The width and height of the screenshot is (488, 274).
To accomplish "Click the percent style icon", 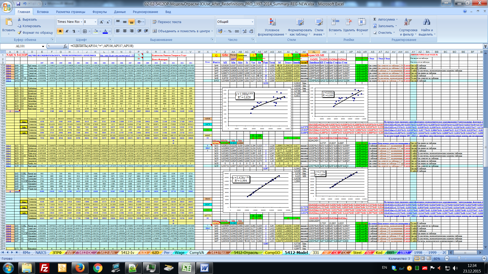I will [230, 31].
